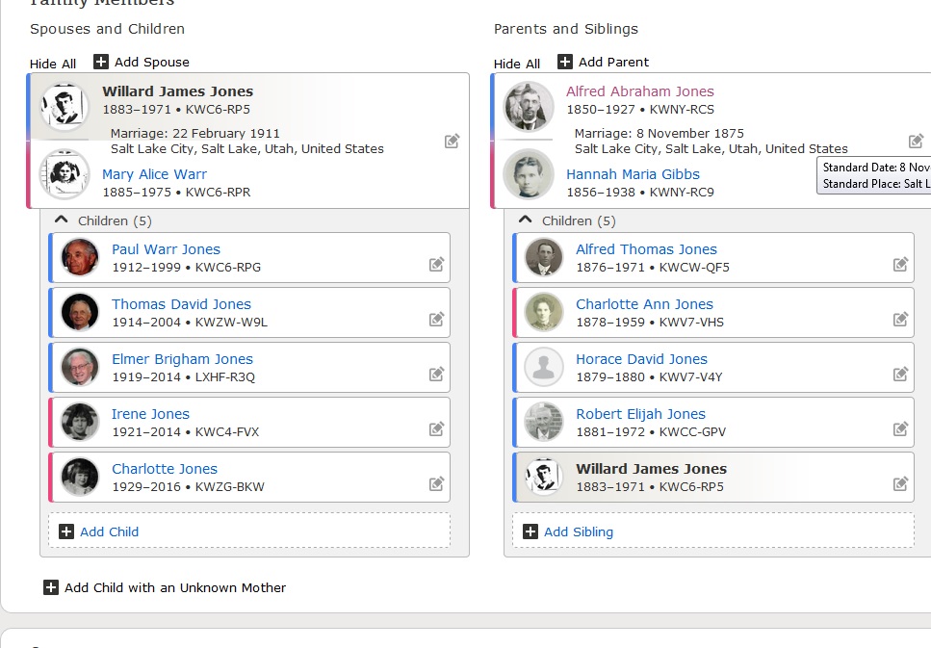Edit Elmer Brigham Jones child relationship
The image size is (931, 648).
click(436, 375)
